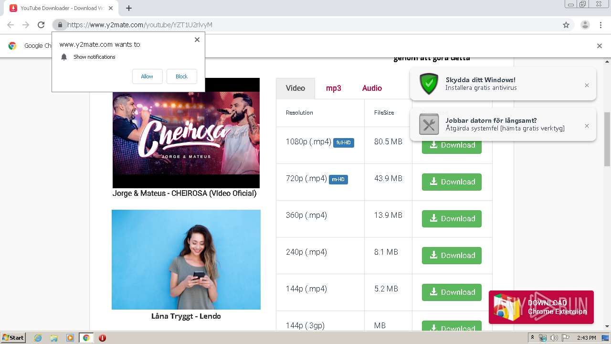Close the notification permission popup
This screenshot has height=344, width=611.
[x=197, y=40]
